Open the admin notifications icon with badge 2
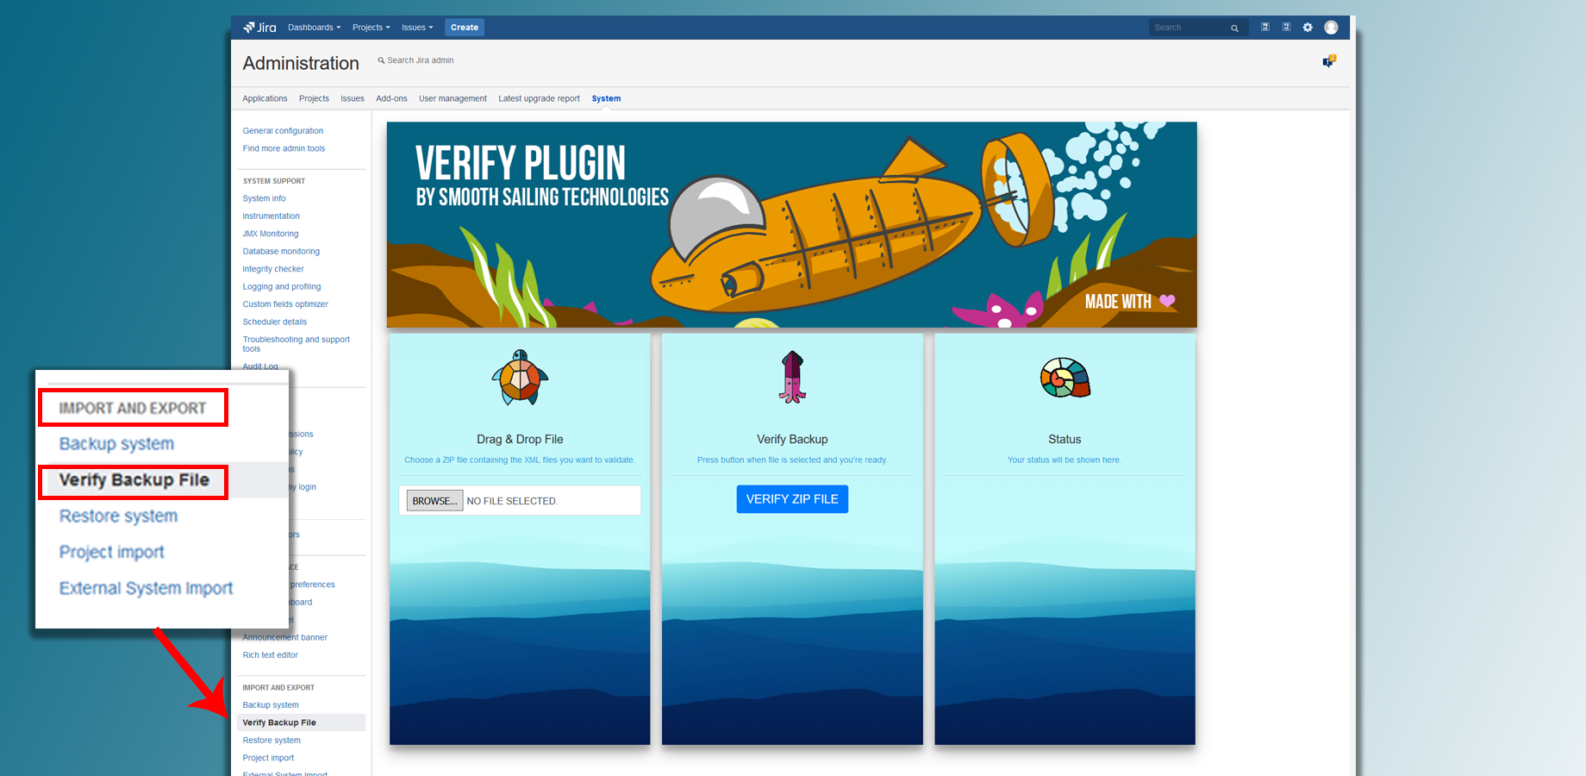1586x776 pixels. point(1328,61)
